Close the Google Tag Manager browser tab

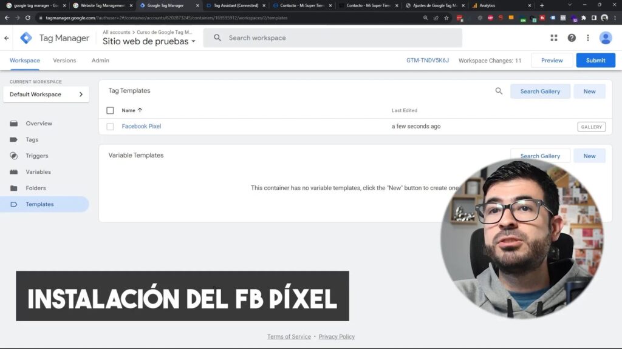click(197, 5)
